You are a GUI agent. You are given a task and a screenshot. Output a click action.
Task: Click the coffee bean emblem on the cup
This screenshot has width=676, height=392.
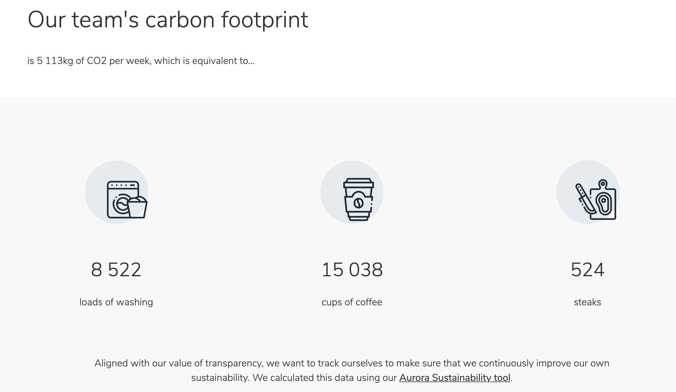(x=358, y=203)
